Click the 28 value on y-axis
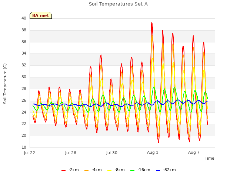237x177 pixels. [24, 88]
